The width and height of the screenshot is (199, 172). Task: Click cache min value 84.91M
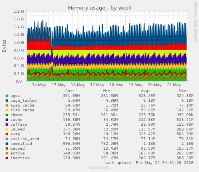(111, 120)
